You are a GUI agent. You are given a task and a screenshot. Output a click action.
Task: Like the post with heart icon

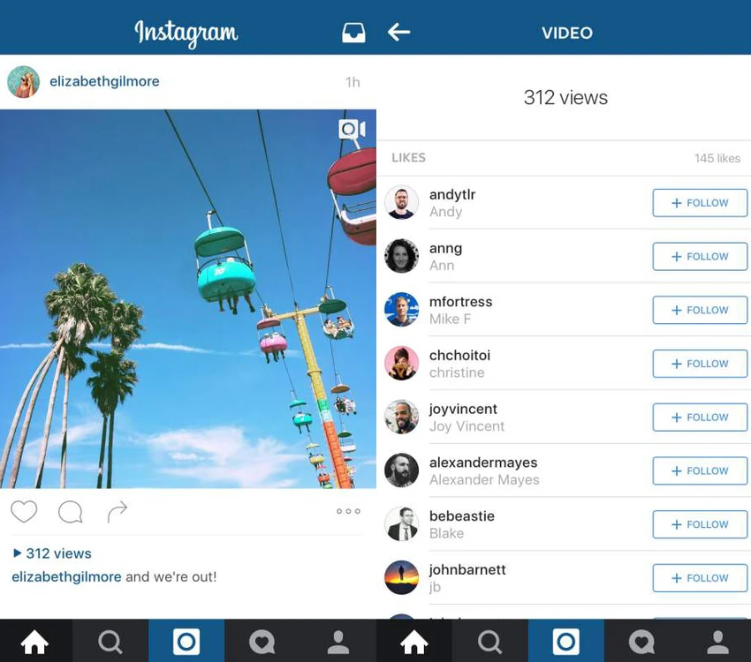click(x=24, y=511)
